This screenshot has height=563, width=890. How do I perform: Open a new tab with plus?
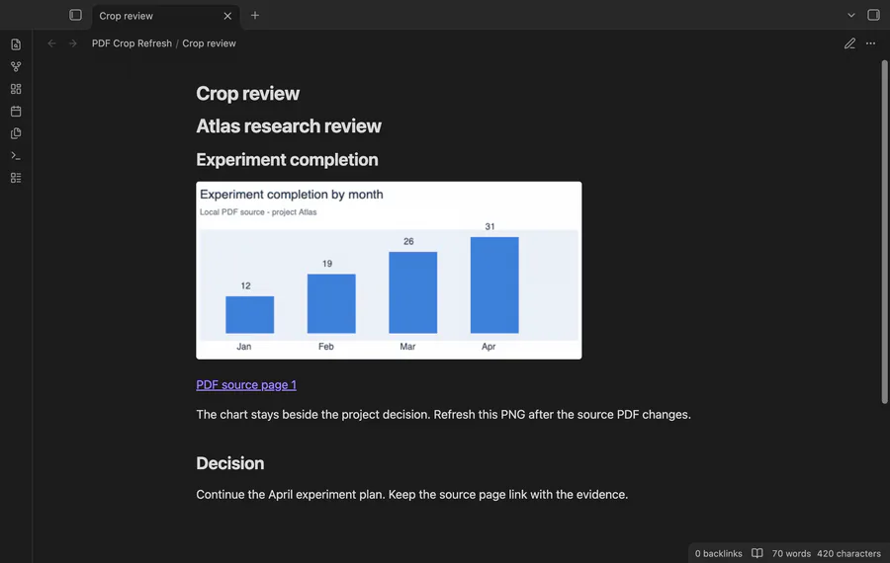click(255, 15)
